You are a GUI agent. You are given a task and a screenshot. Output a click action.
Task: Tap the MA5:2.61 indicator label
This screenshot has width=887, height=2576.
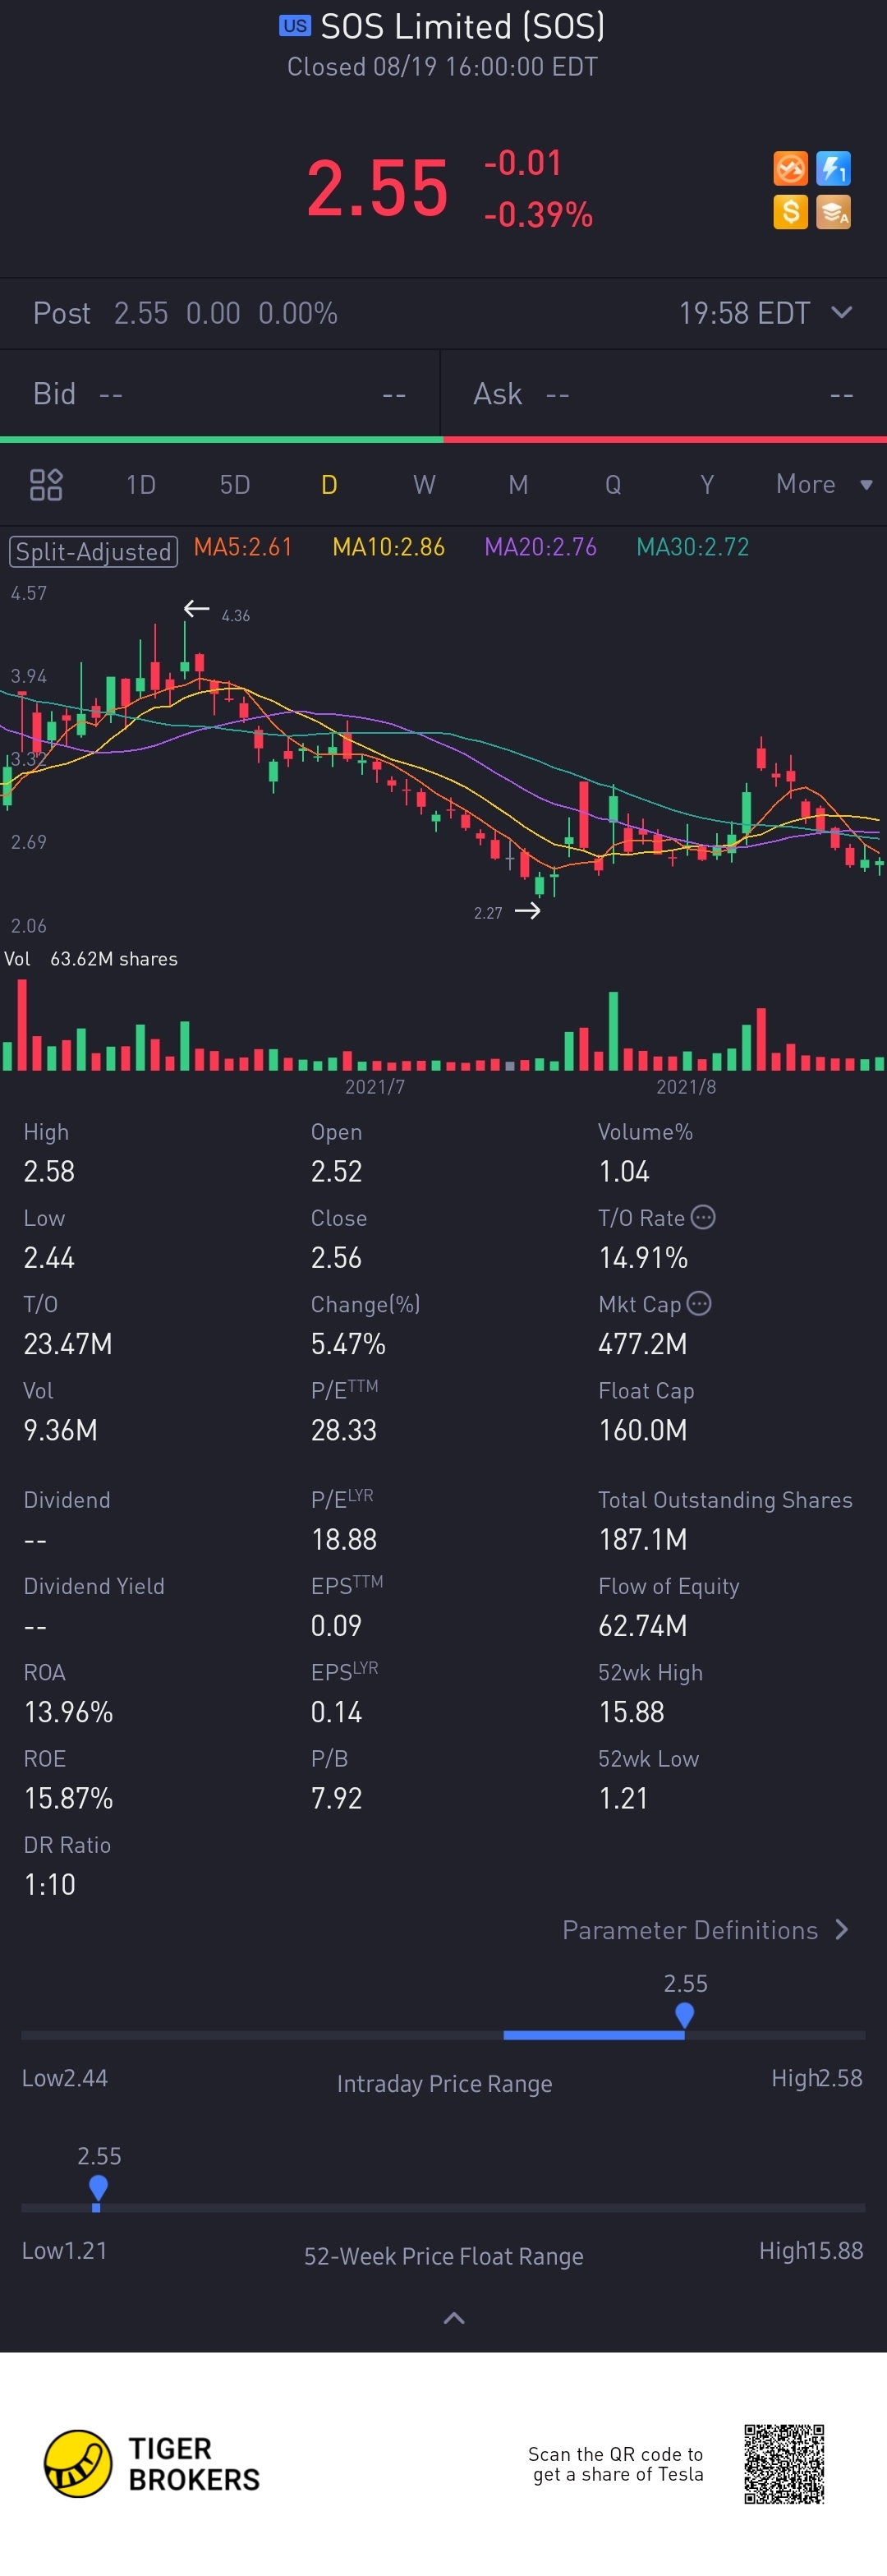tap(243, 547)
